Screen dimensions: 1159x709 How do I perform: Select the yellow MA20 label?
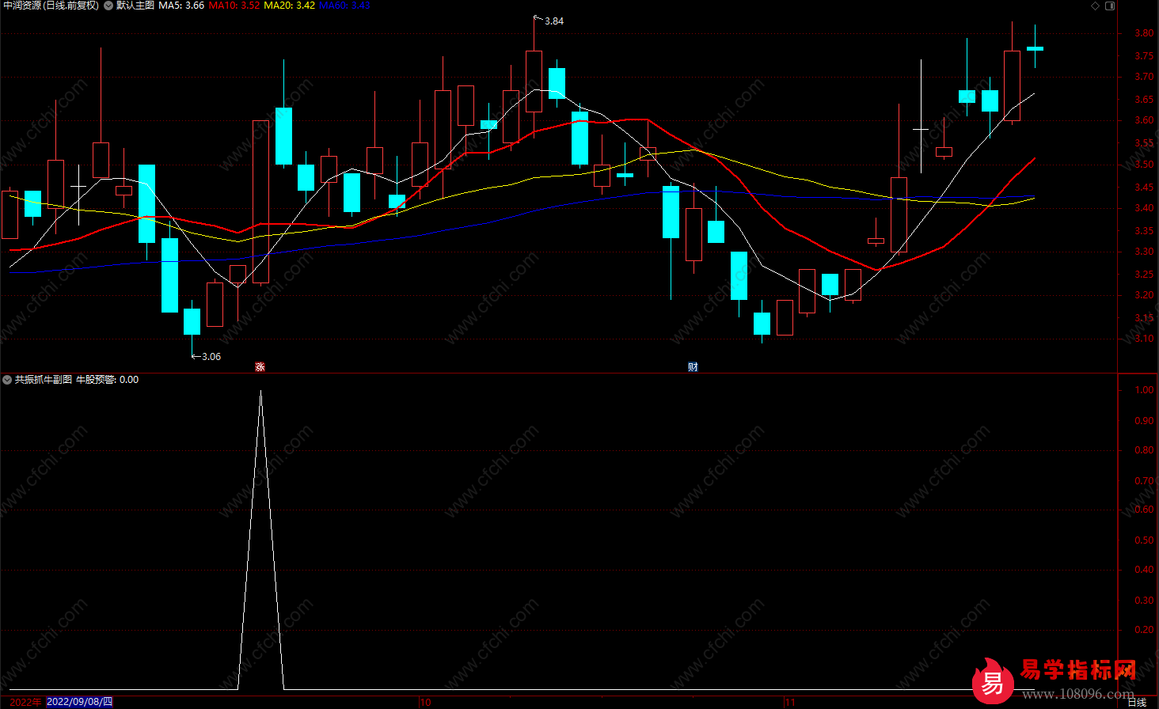coord(289,6)
